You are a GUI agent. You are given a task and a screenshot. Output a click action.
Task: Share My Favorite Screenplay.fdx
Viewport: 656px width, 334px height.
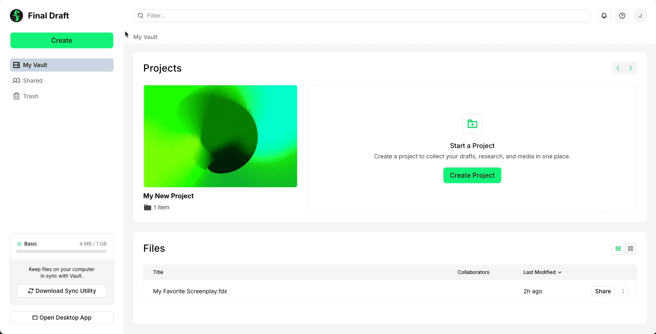pyautogui.click(x=603, y=291)
